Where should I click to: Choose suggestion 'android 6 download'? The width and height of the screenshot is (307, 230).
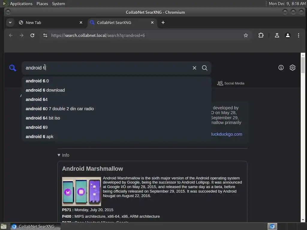[117, 90]
